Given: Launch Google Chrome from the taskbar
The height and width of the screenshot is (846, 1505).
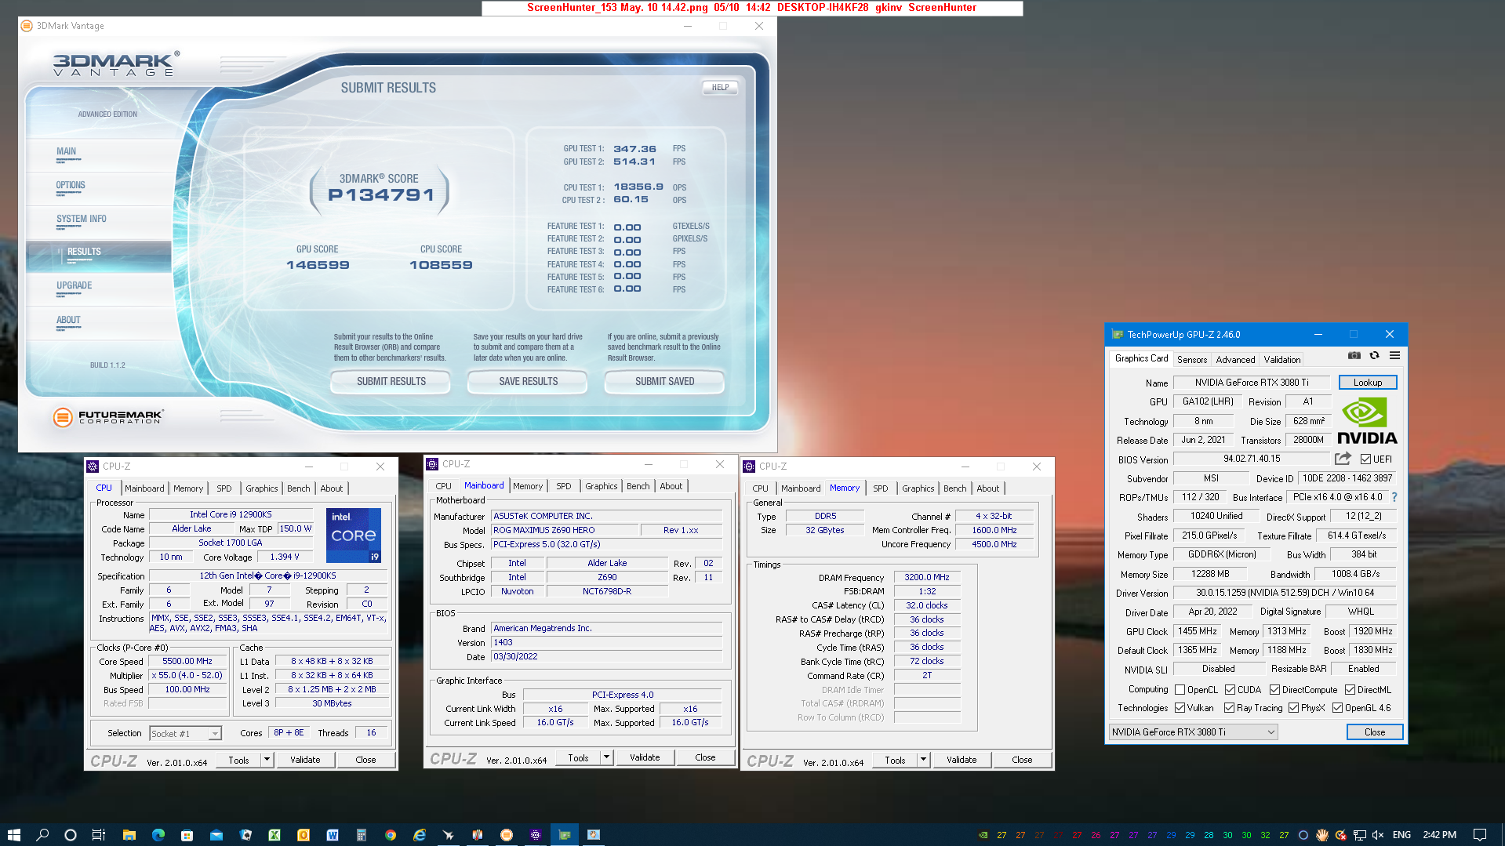Looking at the screenshot, I should (391, 835).
